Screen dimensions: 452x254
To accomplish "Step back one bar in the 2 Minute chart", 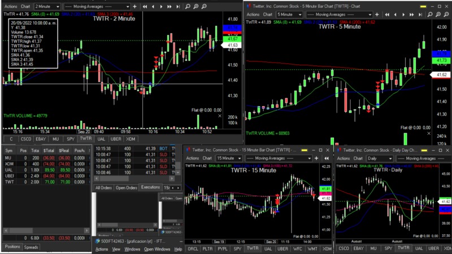I will pyautogui.click(x=154, y=6).
